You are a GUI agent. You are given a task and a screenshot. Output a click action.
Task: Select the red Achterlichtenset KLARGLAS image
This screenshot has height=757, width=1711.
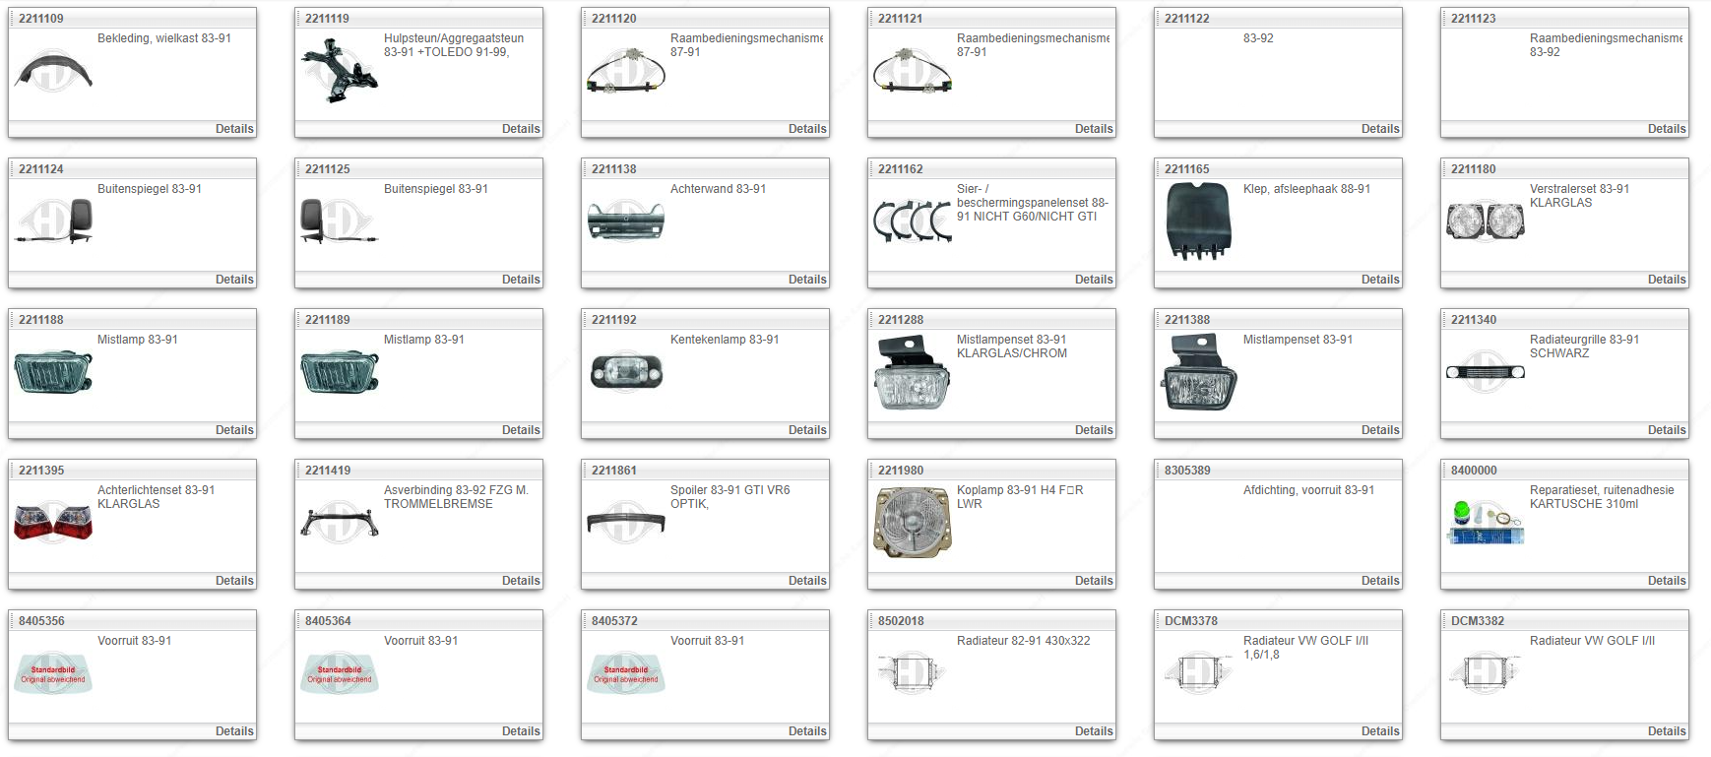coord(53,522)
